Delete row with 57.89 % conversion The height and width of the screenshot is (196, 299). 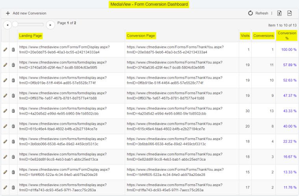pyautogui.click(x=13, y=65)
